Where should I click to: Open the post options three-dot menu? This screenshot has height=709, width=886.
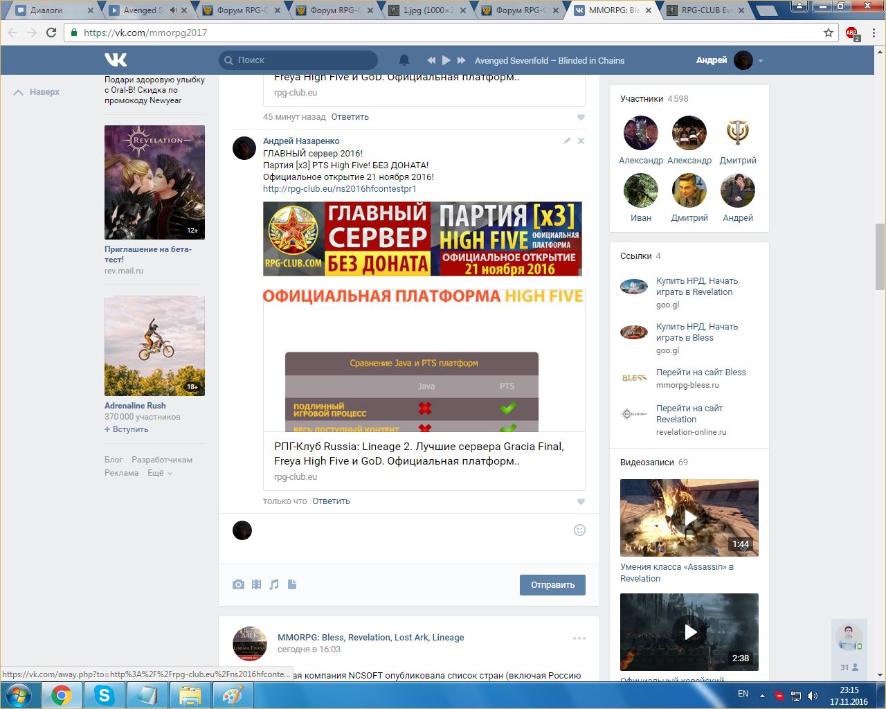[x=579, y=638]
